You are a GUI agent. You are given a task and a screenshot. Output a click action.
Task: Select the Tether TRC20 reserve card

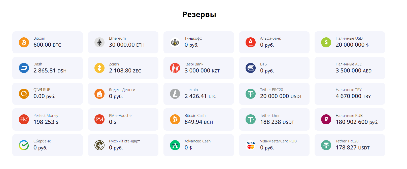350,145
